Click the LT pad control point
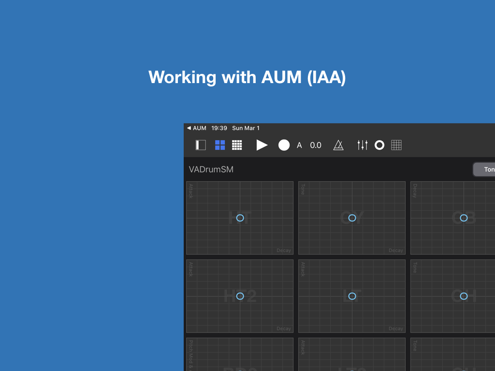Viewport: 495px width, 371px height. (x=352, y=296)
